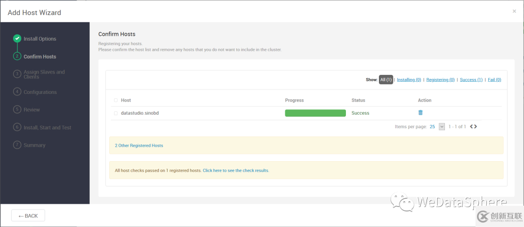This screenshot has width=524, height=227.
Task: Check the datastudio.sinobd host checkbox
Action: click(115, 113)
